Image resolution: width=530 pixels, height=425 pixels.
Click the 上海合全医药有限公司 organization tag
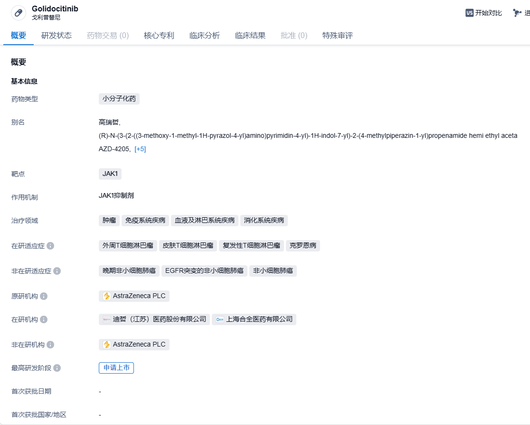pos(254,319)
